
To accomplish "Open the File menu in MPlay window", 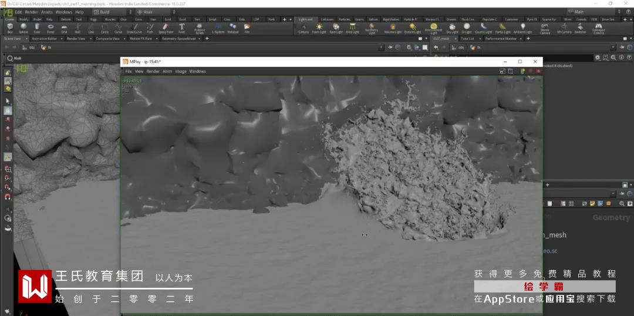I will pos(128,71).
